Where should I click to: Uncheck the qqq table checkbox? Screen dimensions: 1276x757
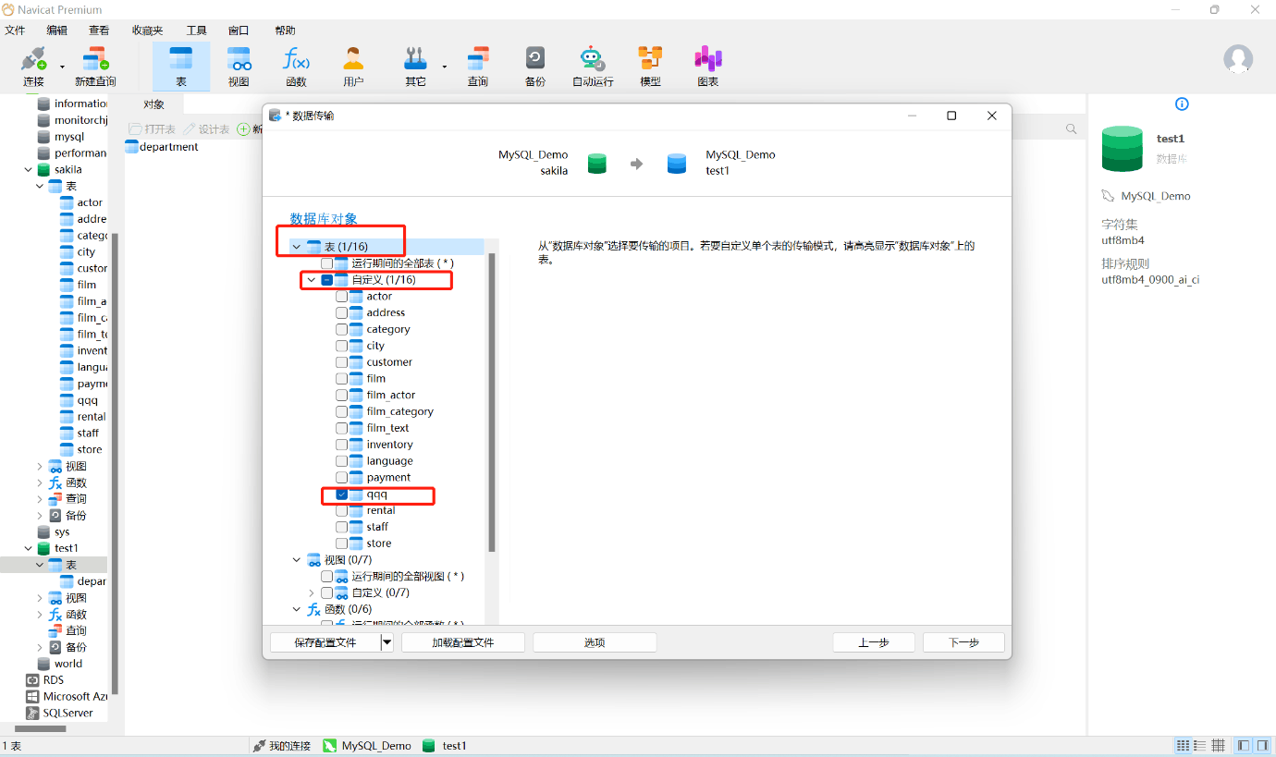point(342,494)
